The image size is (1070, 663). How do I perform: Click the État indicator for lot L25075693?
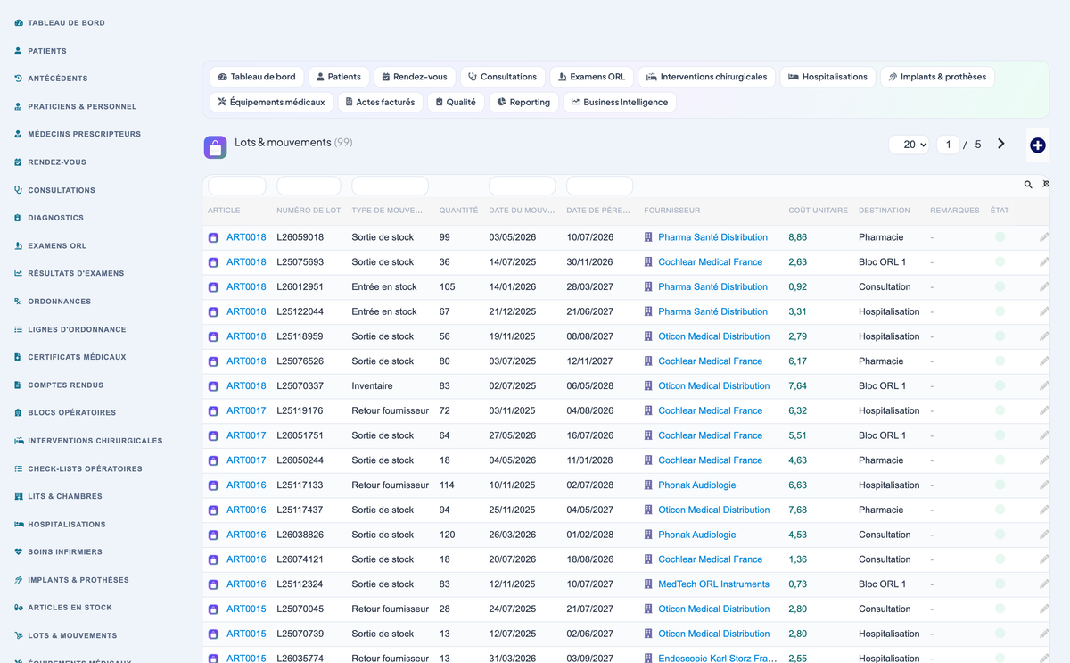(x=1000, y=262)
